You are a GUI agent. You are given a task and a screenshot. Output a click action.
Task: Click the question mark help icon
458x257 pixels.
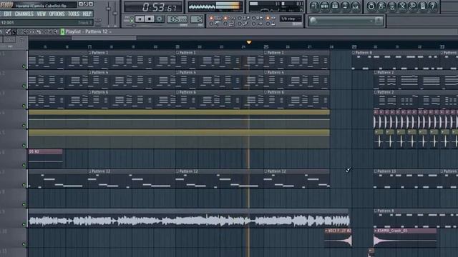[x=433, y=6]
